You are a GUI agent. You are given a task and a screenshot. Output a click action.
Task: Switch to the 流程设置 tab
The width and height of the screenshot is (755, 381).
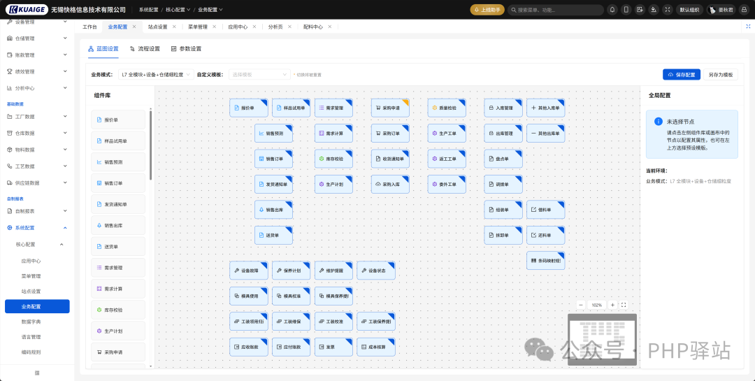click(x=145, y=49)
